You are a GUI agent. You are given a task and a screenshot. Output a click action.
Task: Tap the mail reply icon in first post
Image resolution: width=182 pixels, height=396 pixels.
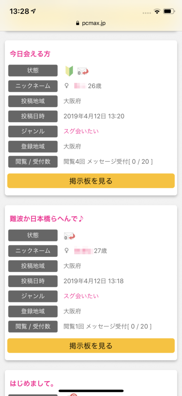point(83,71)
